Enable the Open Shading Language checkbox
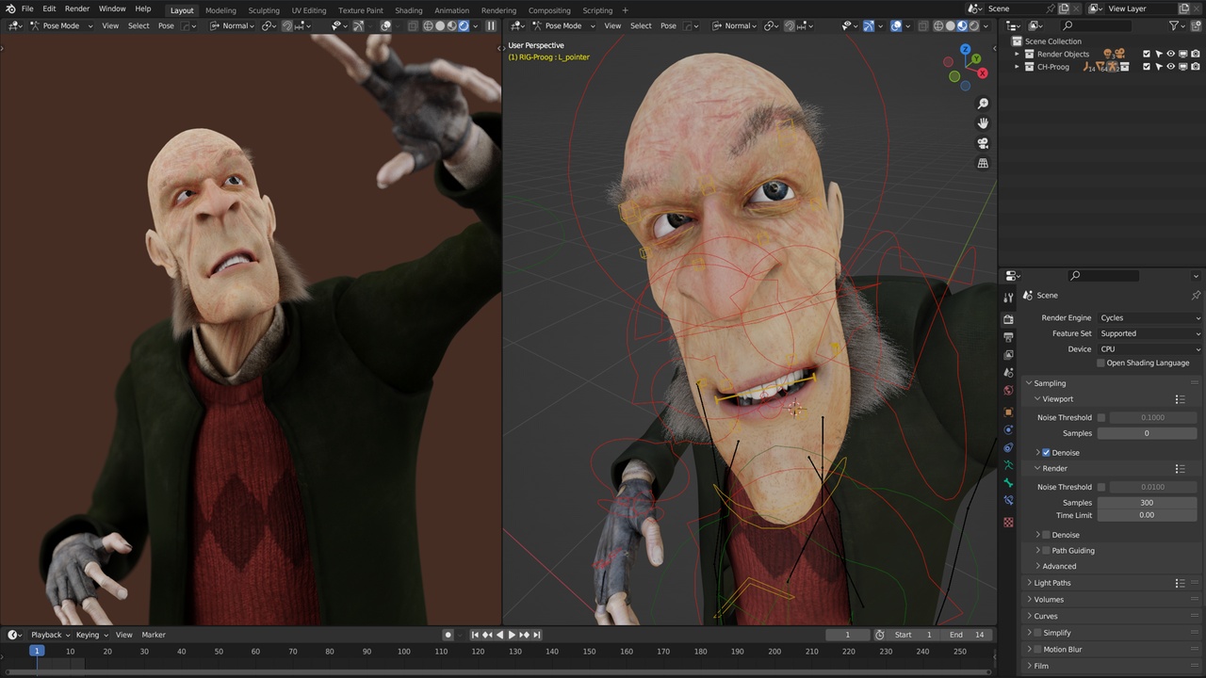Viewport: 1206px width, 678px height. pos(1100,363)
